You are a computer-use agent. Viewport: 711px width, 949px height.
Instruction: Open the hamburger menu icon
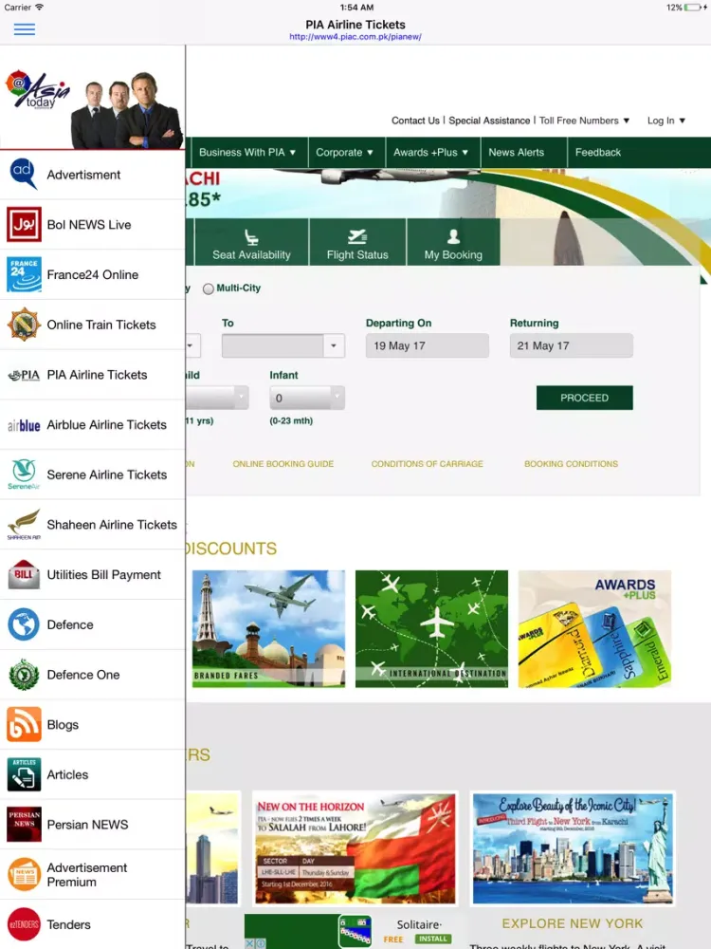tap(25, 29)
